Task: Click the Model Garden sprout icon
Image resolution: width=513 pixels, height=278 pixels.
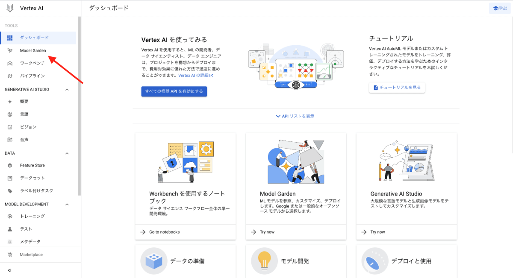Action: point(10,51)
